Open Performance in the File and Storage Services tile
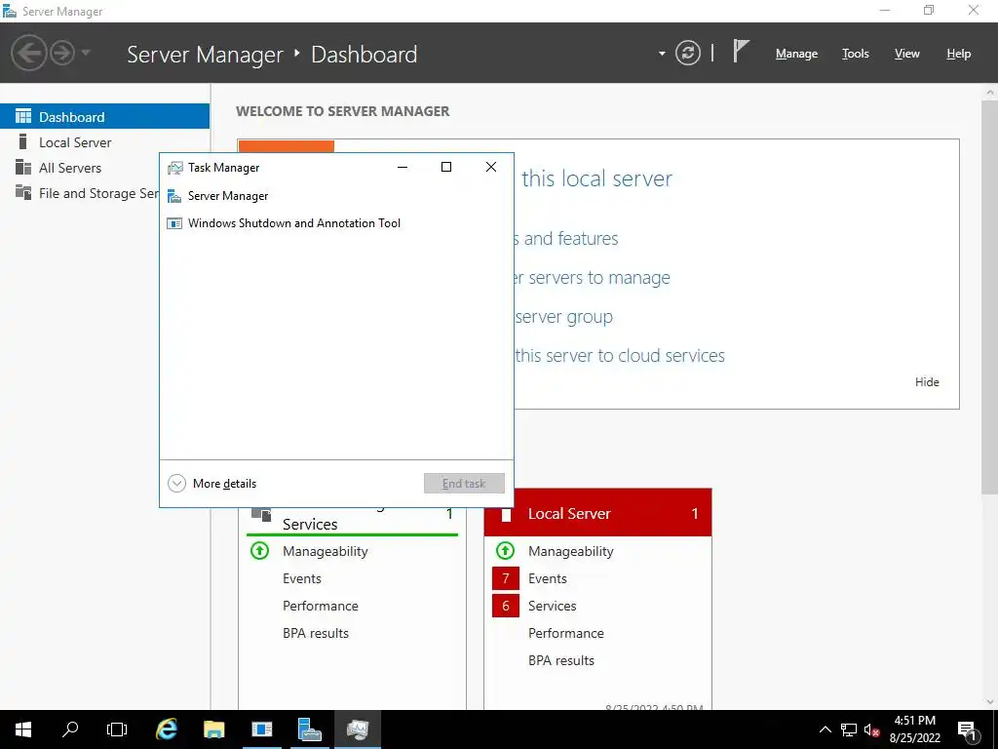 320,606
